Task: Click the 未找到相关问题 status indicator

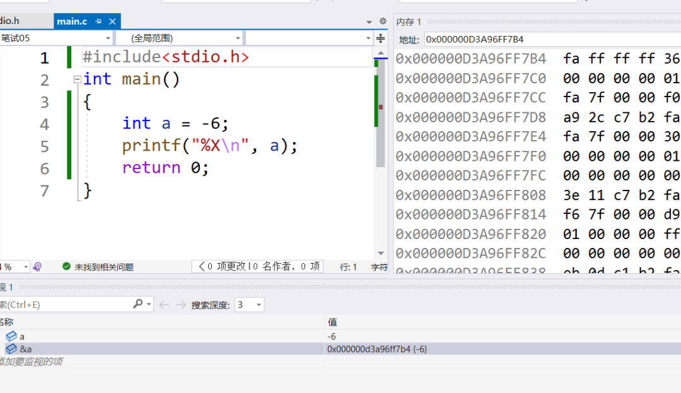Action: click(98, 267)
